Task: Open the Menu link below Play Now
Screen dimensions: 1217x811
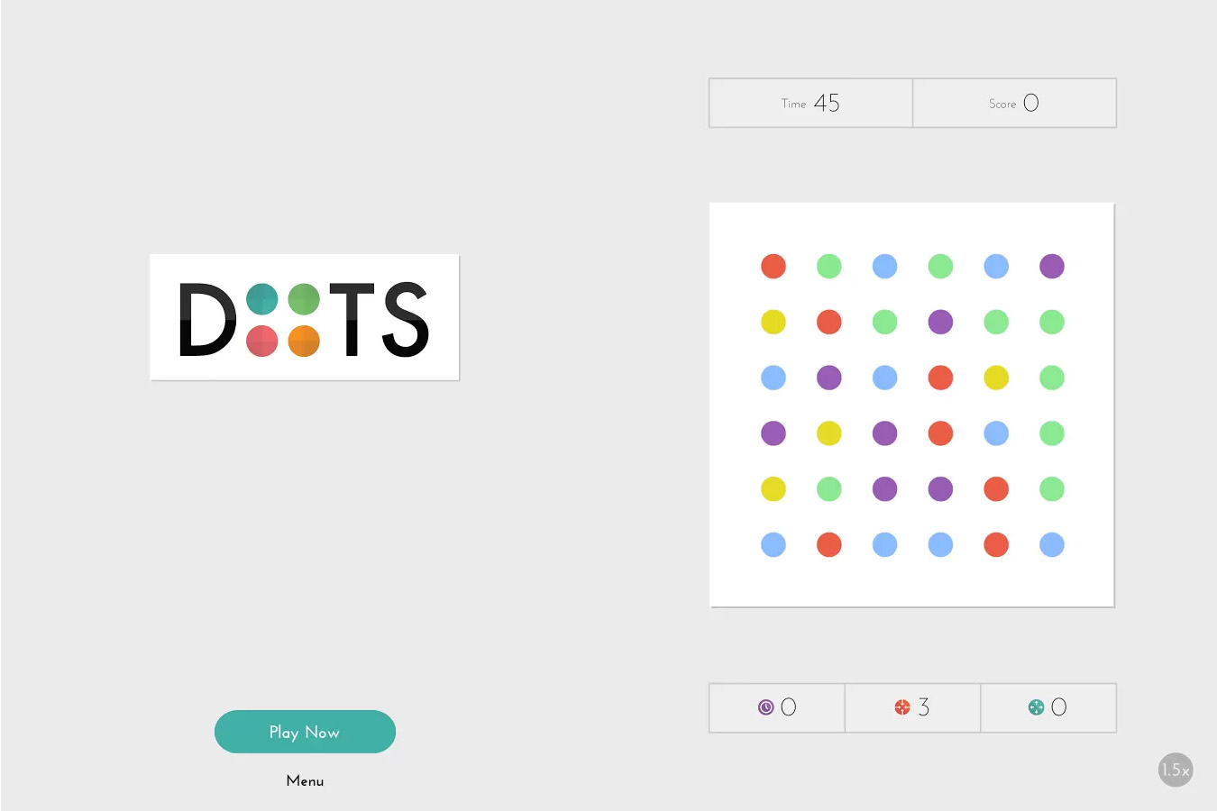Action: click(x=305, y=780)
